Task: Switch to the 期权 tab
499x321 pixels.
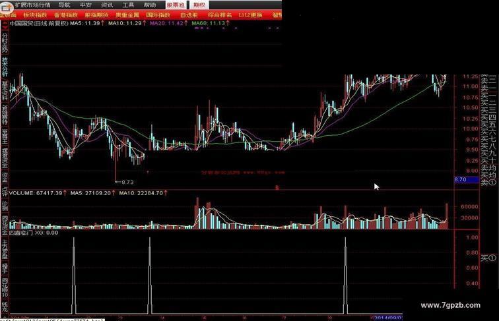Action: (x=199, y=5)
